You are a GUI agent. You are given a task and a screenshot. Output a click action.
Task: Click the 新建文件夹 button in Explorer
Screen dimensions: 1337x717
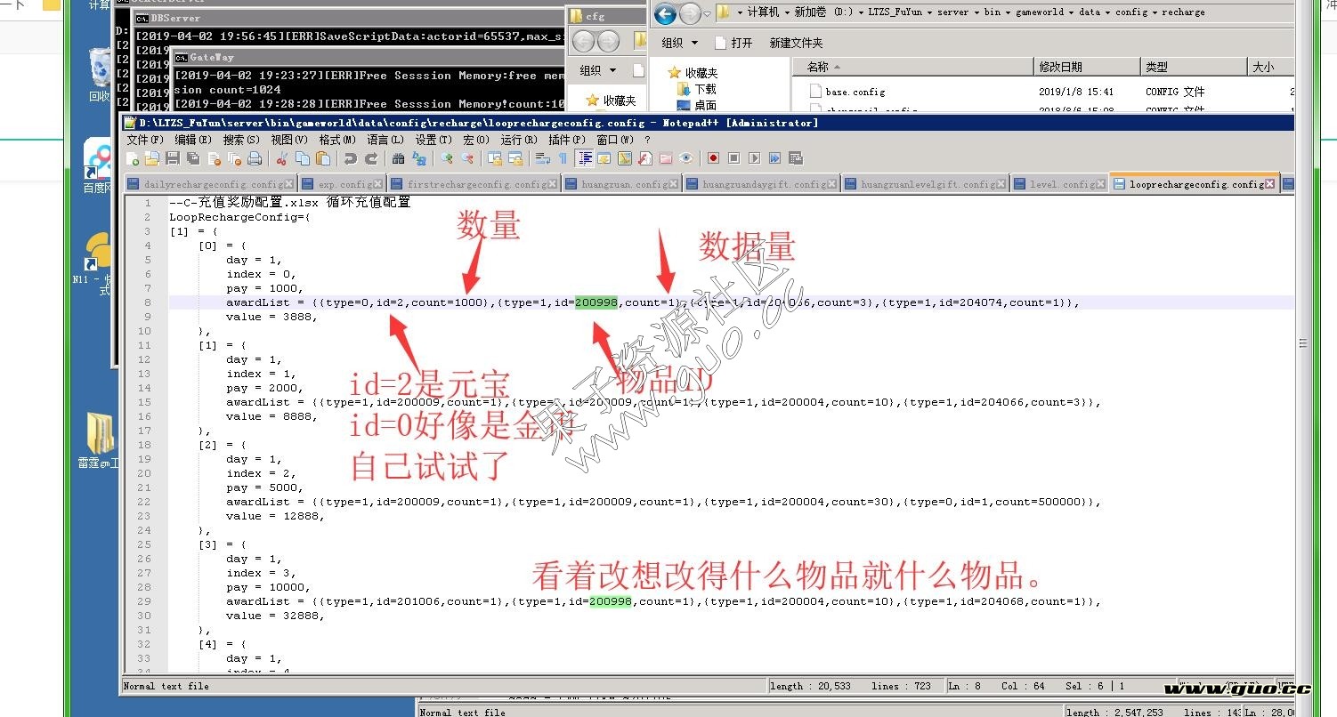(x=796, y=43)
